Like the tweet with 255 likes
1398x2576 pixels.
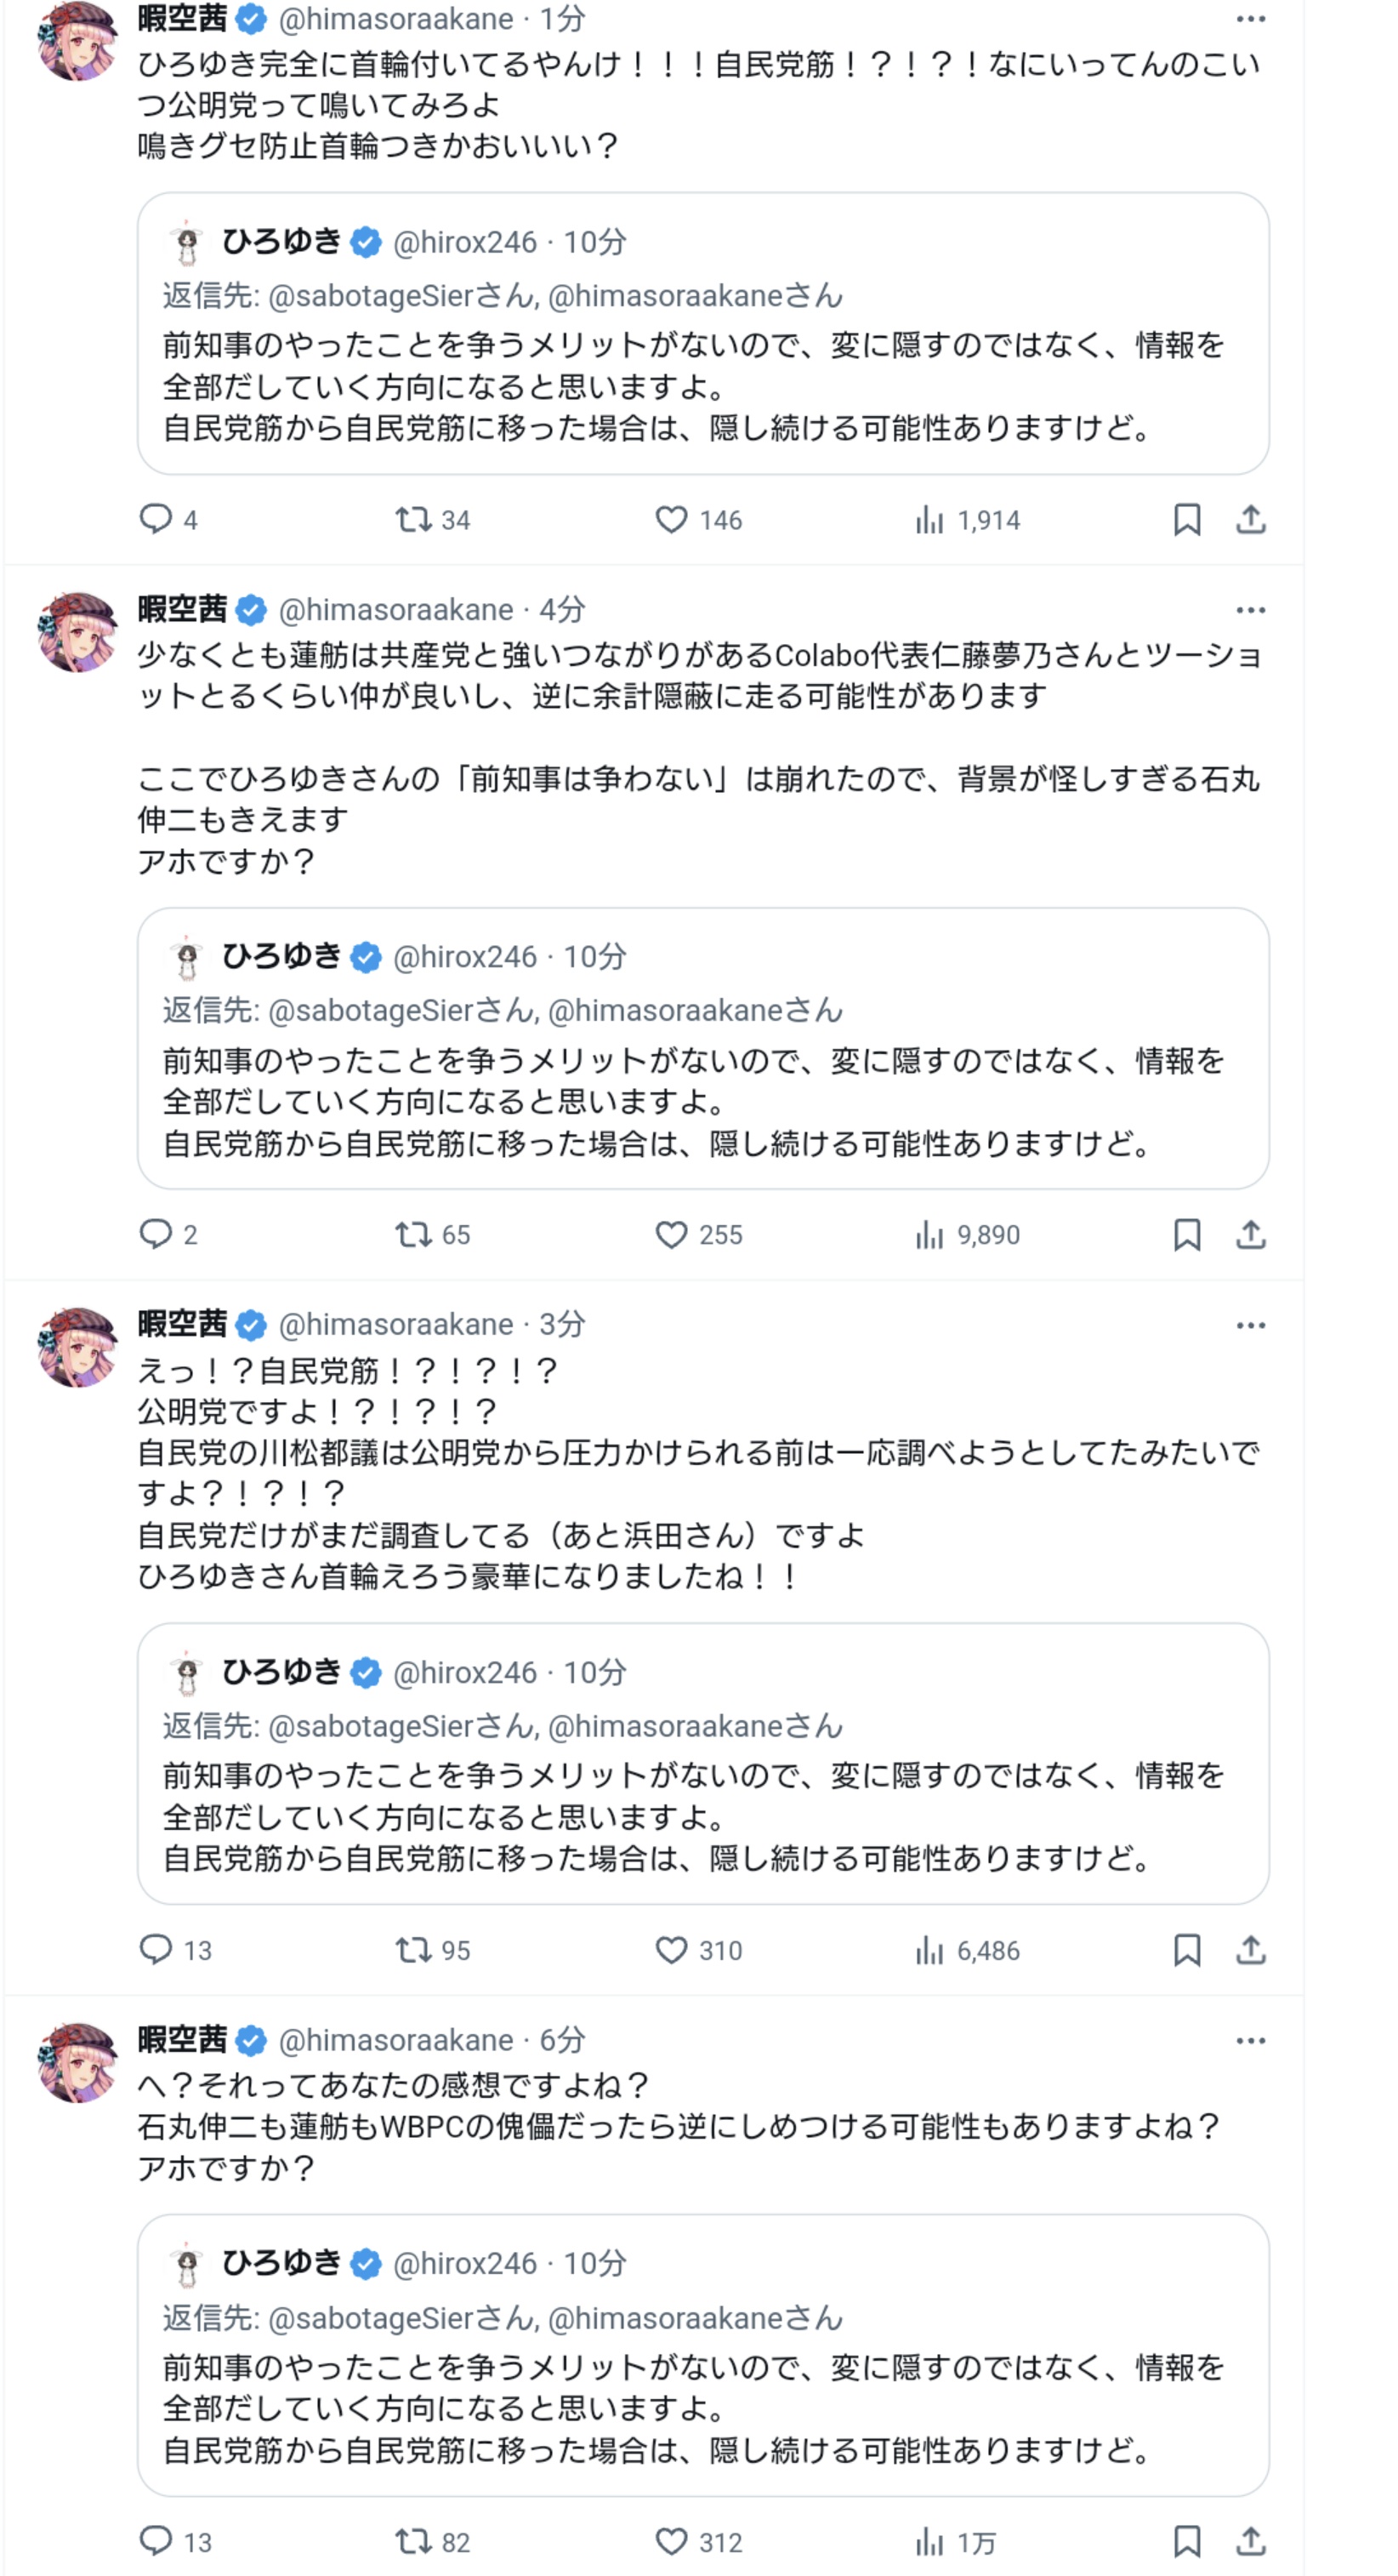(671, 1235)
